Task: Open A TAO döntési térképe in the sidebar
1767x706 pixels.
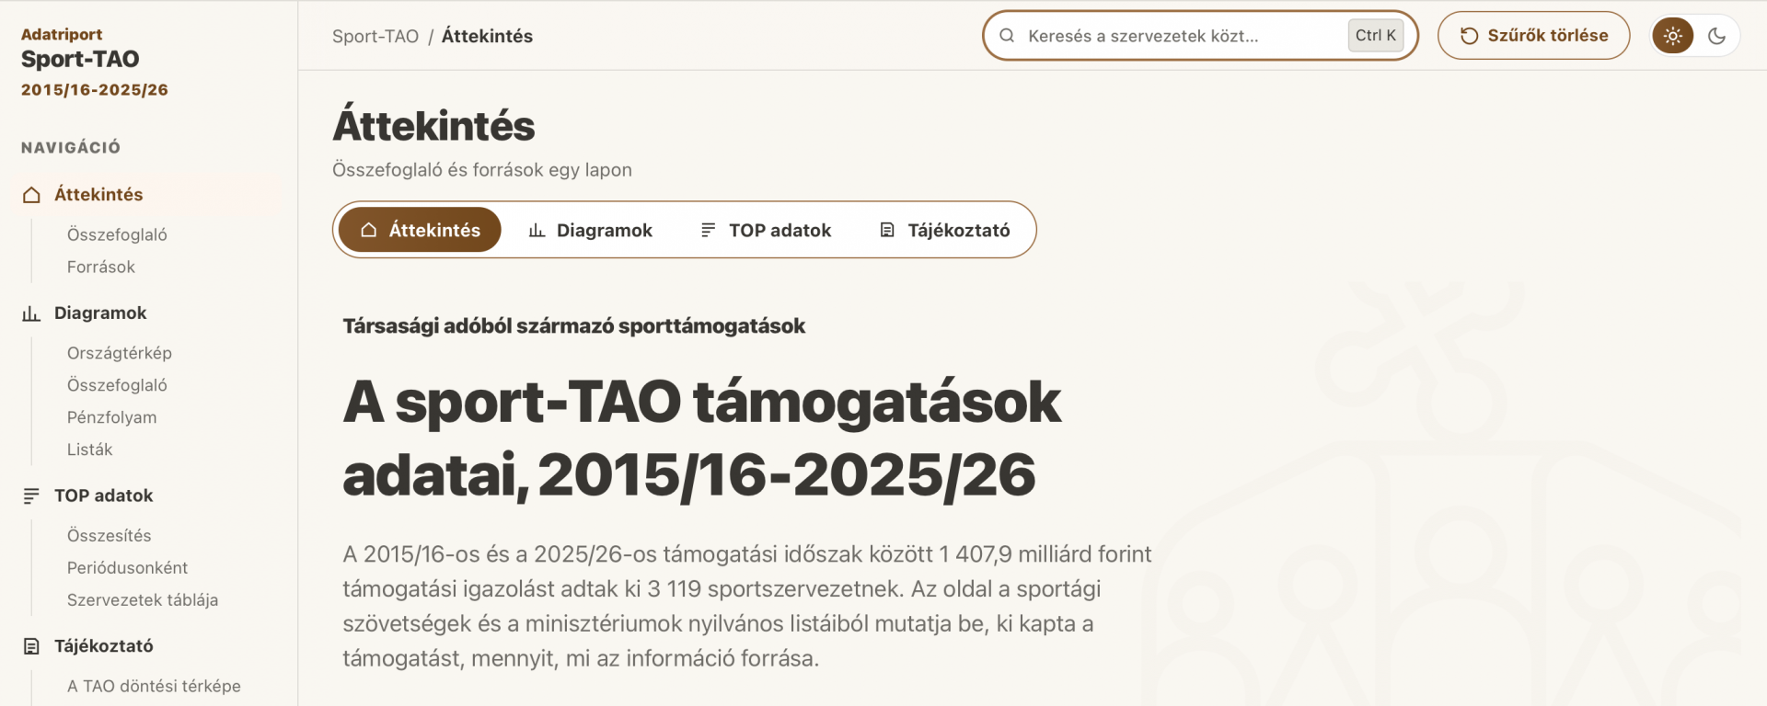Action: [x=154, y=687]
